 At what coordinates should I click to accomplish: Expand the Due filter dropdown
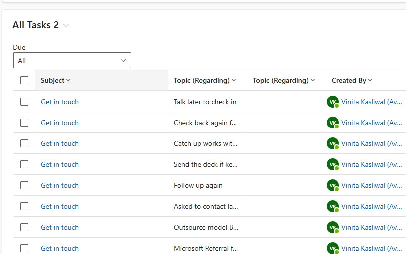pos(72,61)
